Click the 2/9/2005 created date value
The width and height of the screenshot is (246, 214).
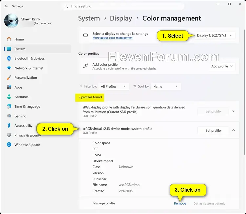(126, 191)
